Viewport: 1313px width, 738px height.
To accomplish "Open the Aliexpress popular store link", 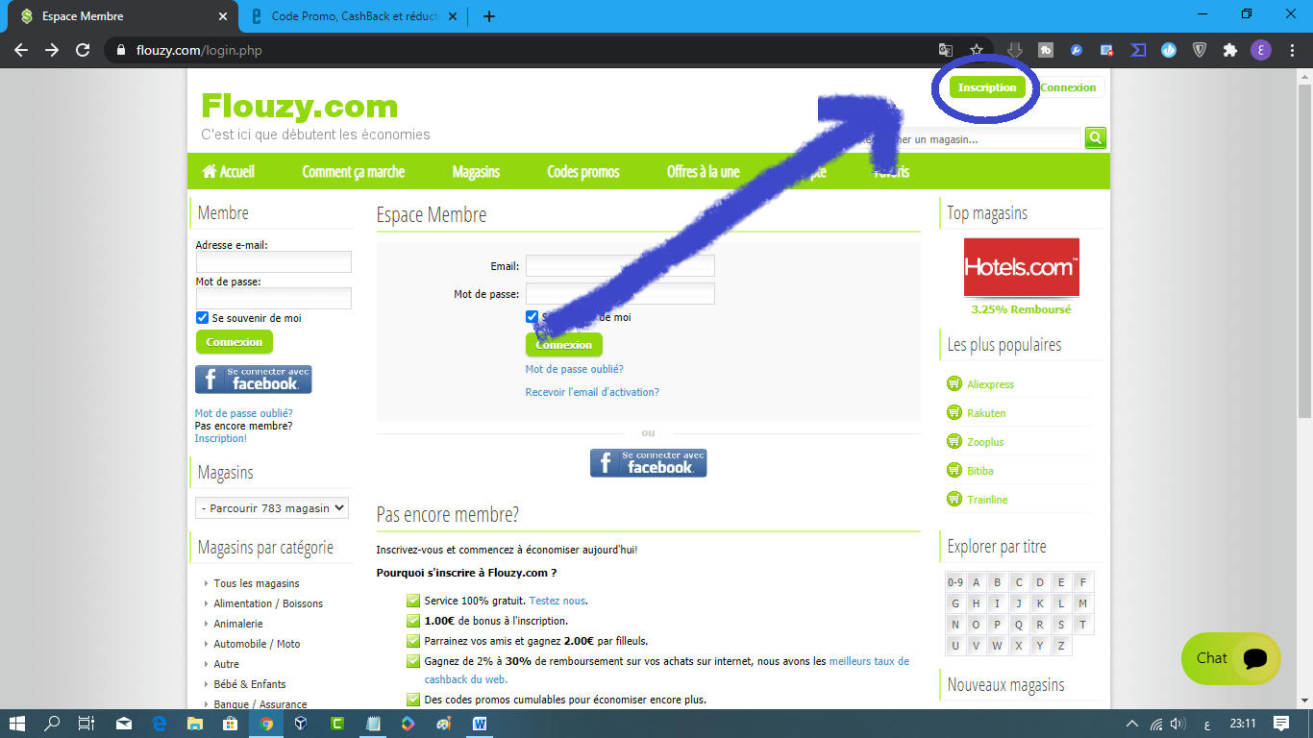I will (x=990, y=384).
